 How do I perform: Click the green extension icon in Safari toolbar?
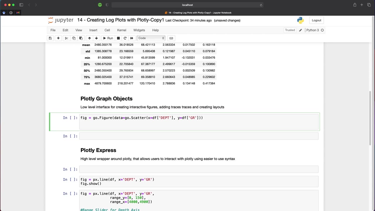(100, 5)
